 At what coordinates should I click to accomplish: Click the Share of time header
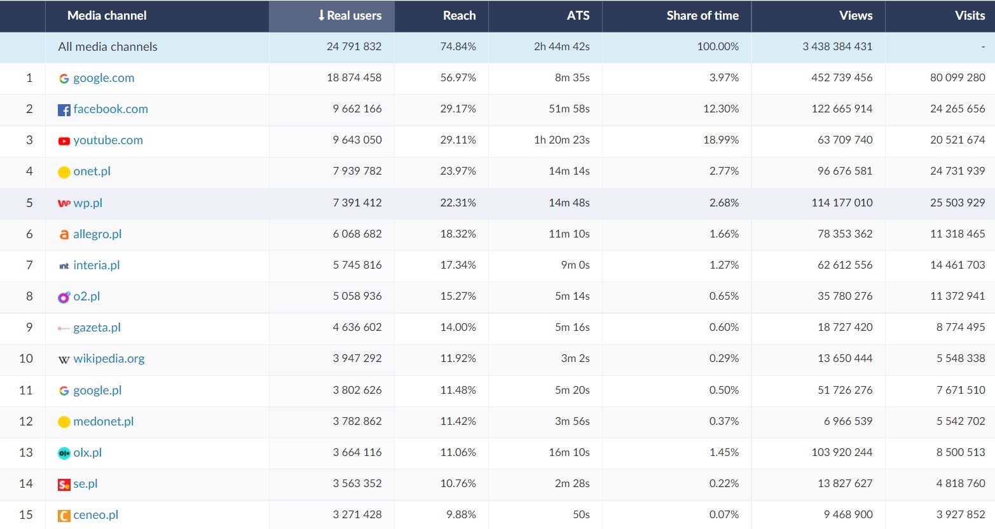click(x=702, y=16)
